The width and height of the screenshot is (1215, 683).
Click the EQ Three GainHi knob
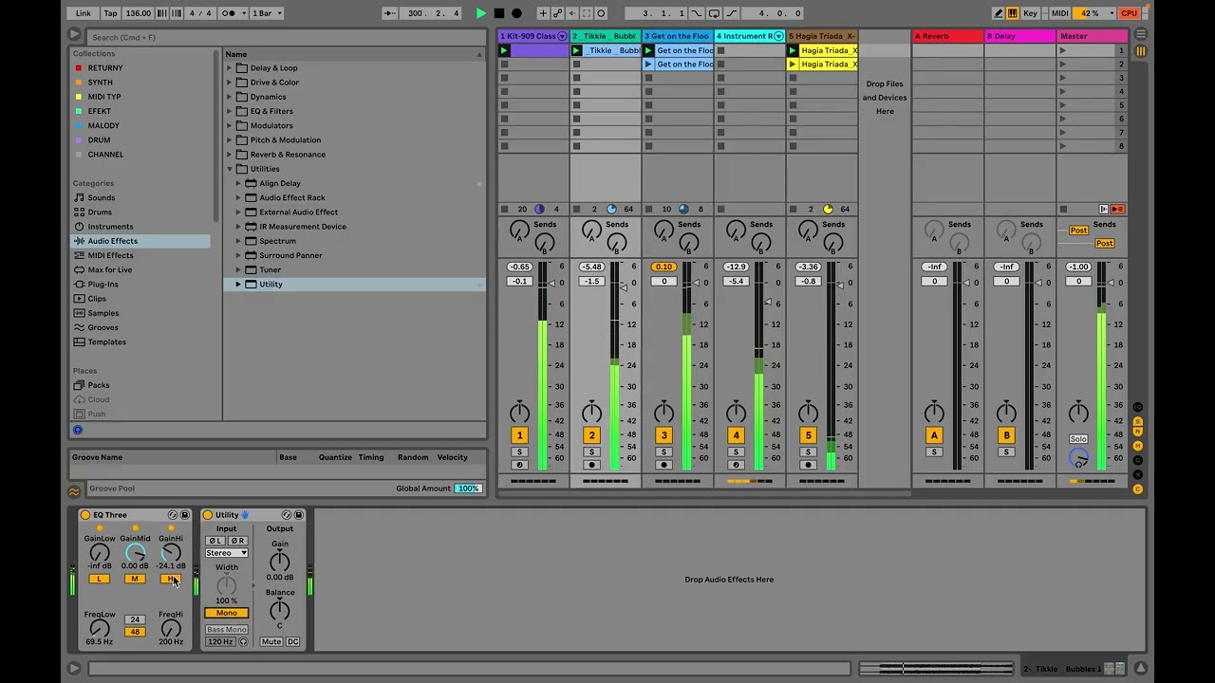click(x=171, y=553)
